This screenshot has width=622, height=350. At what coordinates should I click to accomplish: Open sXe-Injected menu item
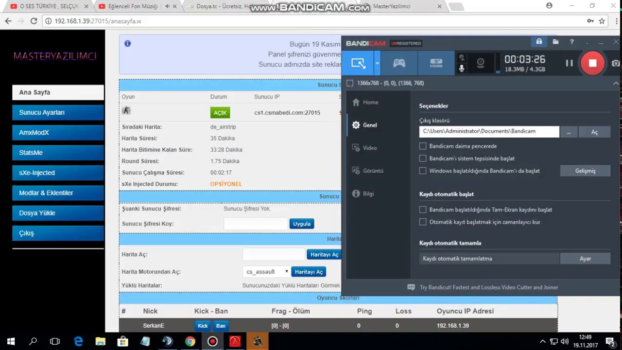pyautogui.click(x=58, y=173)
